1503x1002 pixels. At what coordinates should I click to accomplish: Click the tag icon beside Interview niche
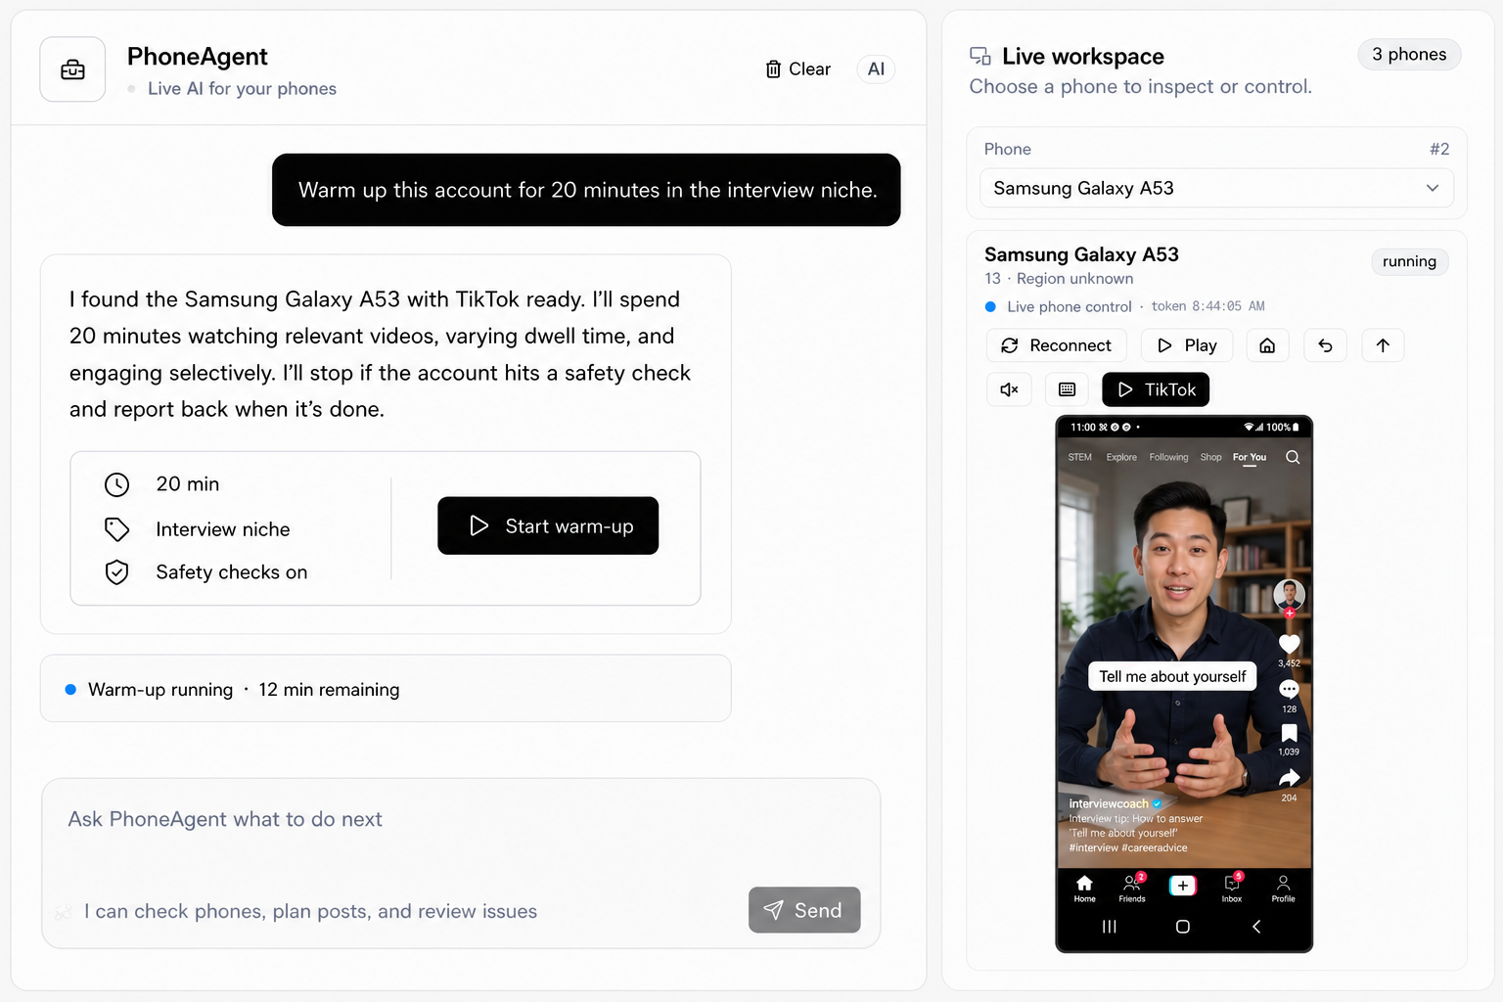point(116,529)
